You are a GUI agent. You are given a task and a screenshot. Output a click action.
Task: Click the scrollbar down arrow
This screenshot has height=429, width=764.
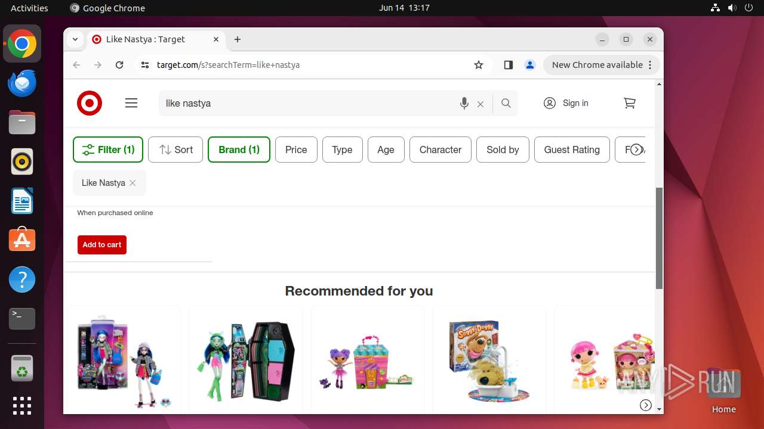point(659,409)
